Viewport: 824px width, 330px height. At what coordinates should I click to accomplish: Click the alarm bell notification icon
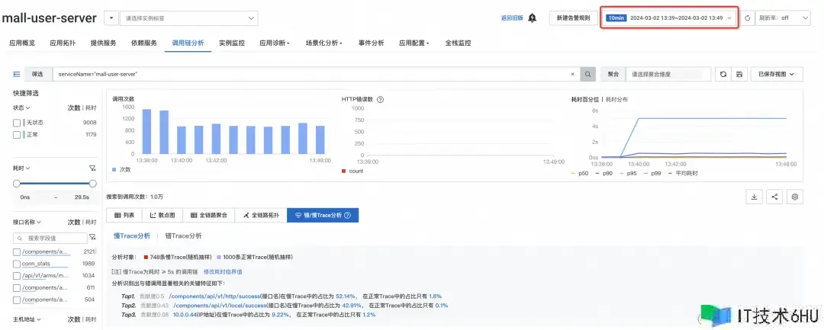(533, 18)
